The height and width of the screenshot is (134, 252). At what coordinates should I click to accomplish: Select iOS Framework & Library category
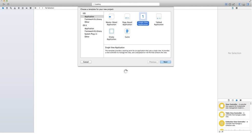93,19
